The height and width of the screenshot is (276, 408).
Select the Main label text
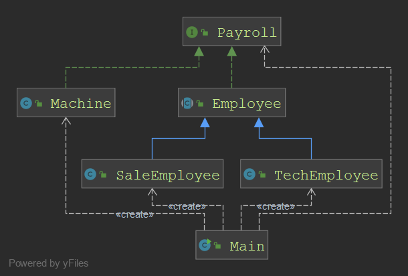point(247,246)
